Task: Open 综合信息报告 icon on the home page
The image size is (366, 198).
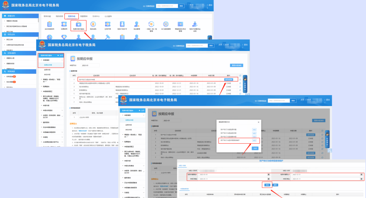Action: [49, 24]
